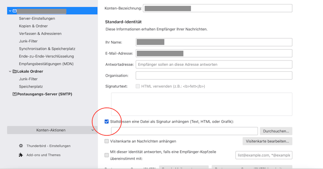Enable Visitenkarte an Nachrichten anhängen
Screen dimensions: 323x169
tap(107, 141)
